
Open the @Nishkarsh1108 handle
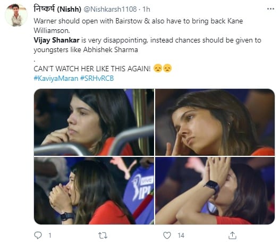click(110, 9)
